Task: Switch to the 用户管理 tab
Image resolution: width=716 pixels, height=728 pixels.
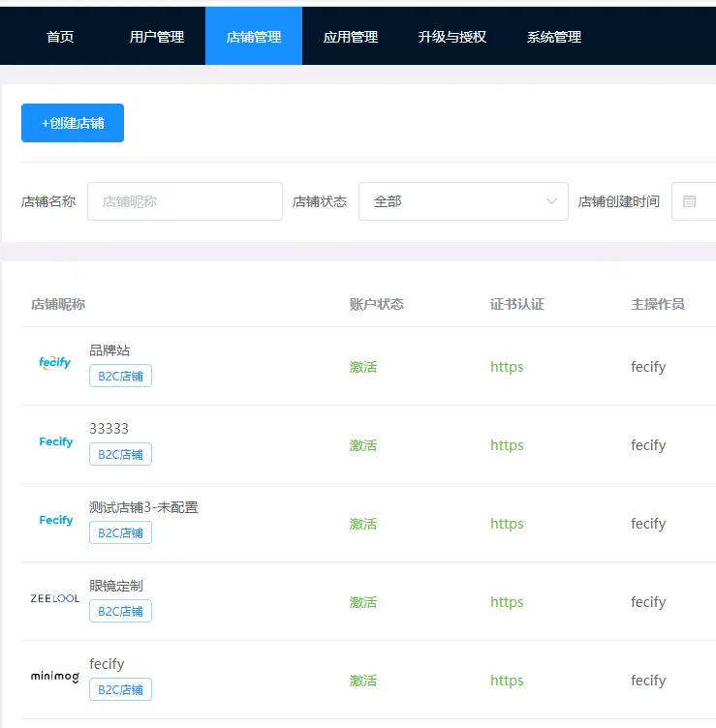Action: 157,37
